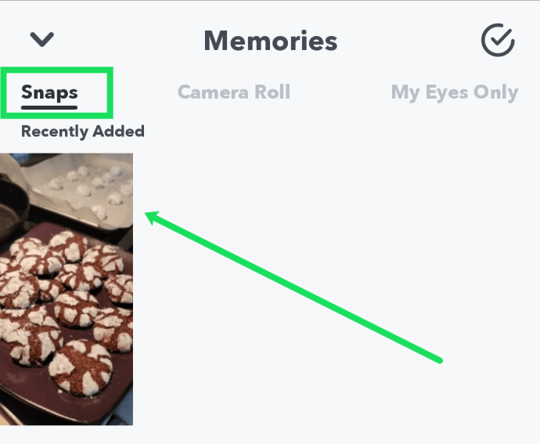
Task: Click the Memories title heading
Action: coord(270,41)
